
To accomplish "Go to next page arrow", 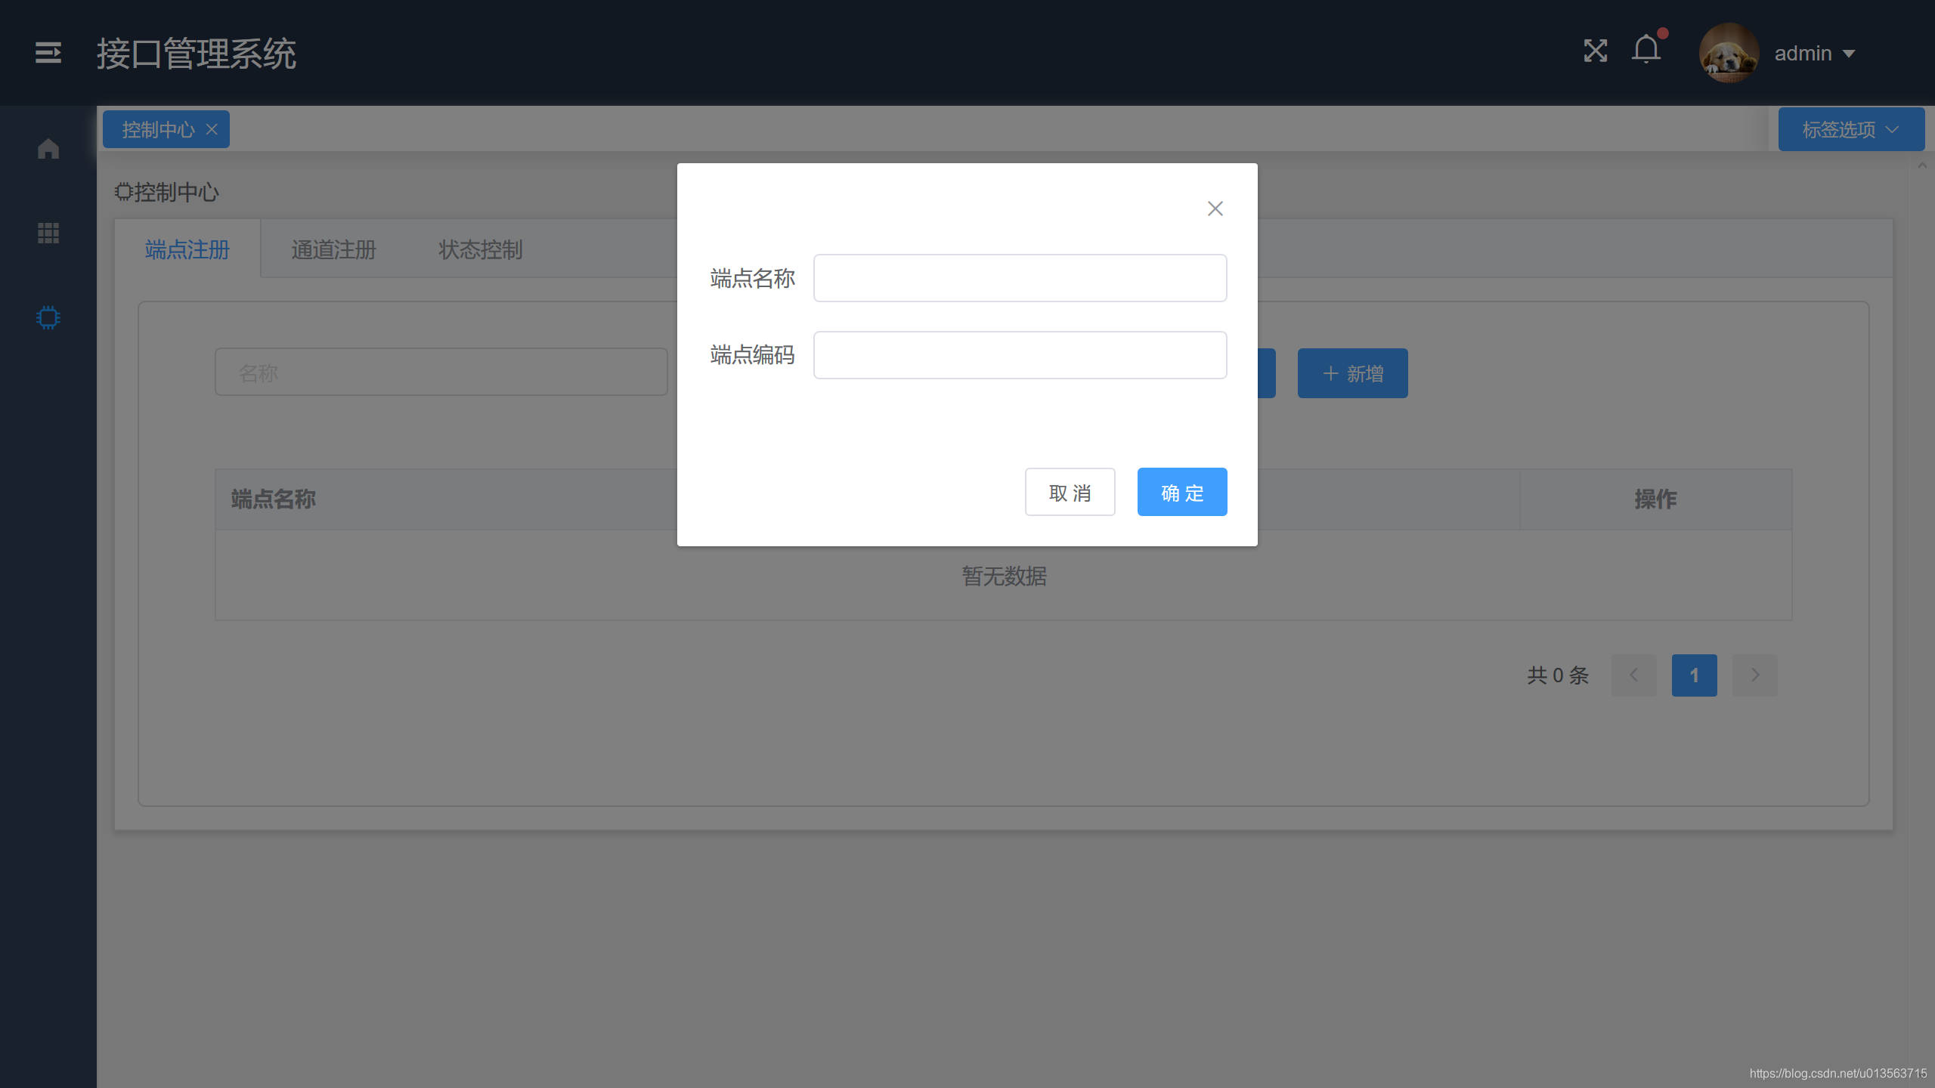I will [1754, 675].
